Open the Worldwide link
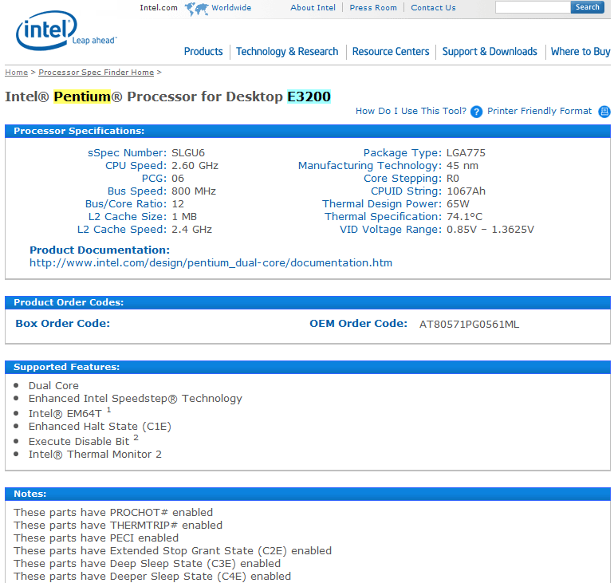Viewport: 614px width, 583px height. tap(231, 8)
